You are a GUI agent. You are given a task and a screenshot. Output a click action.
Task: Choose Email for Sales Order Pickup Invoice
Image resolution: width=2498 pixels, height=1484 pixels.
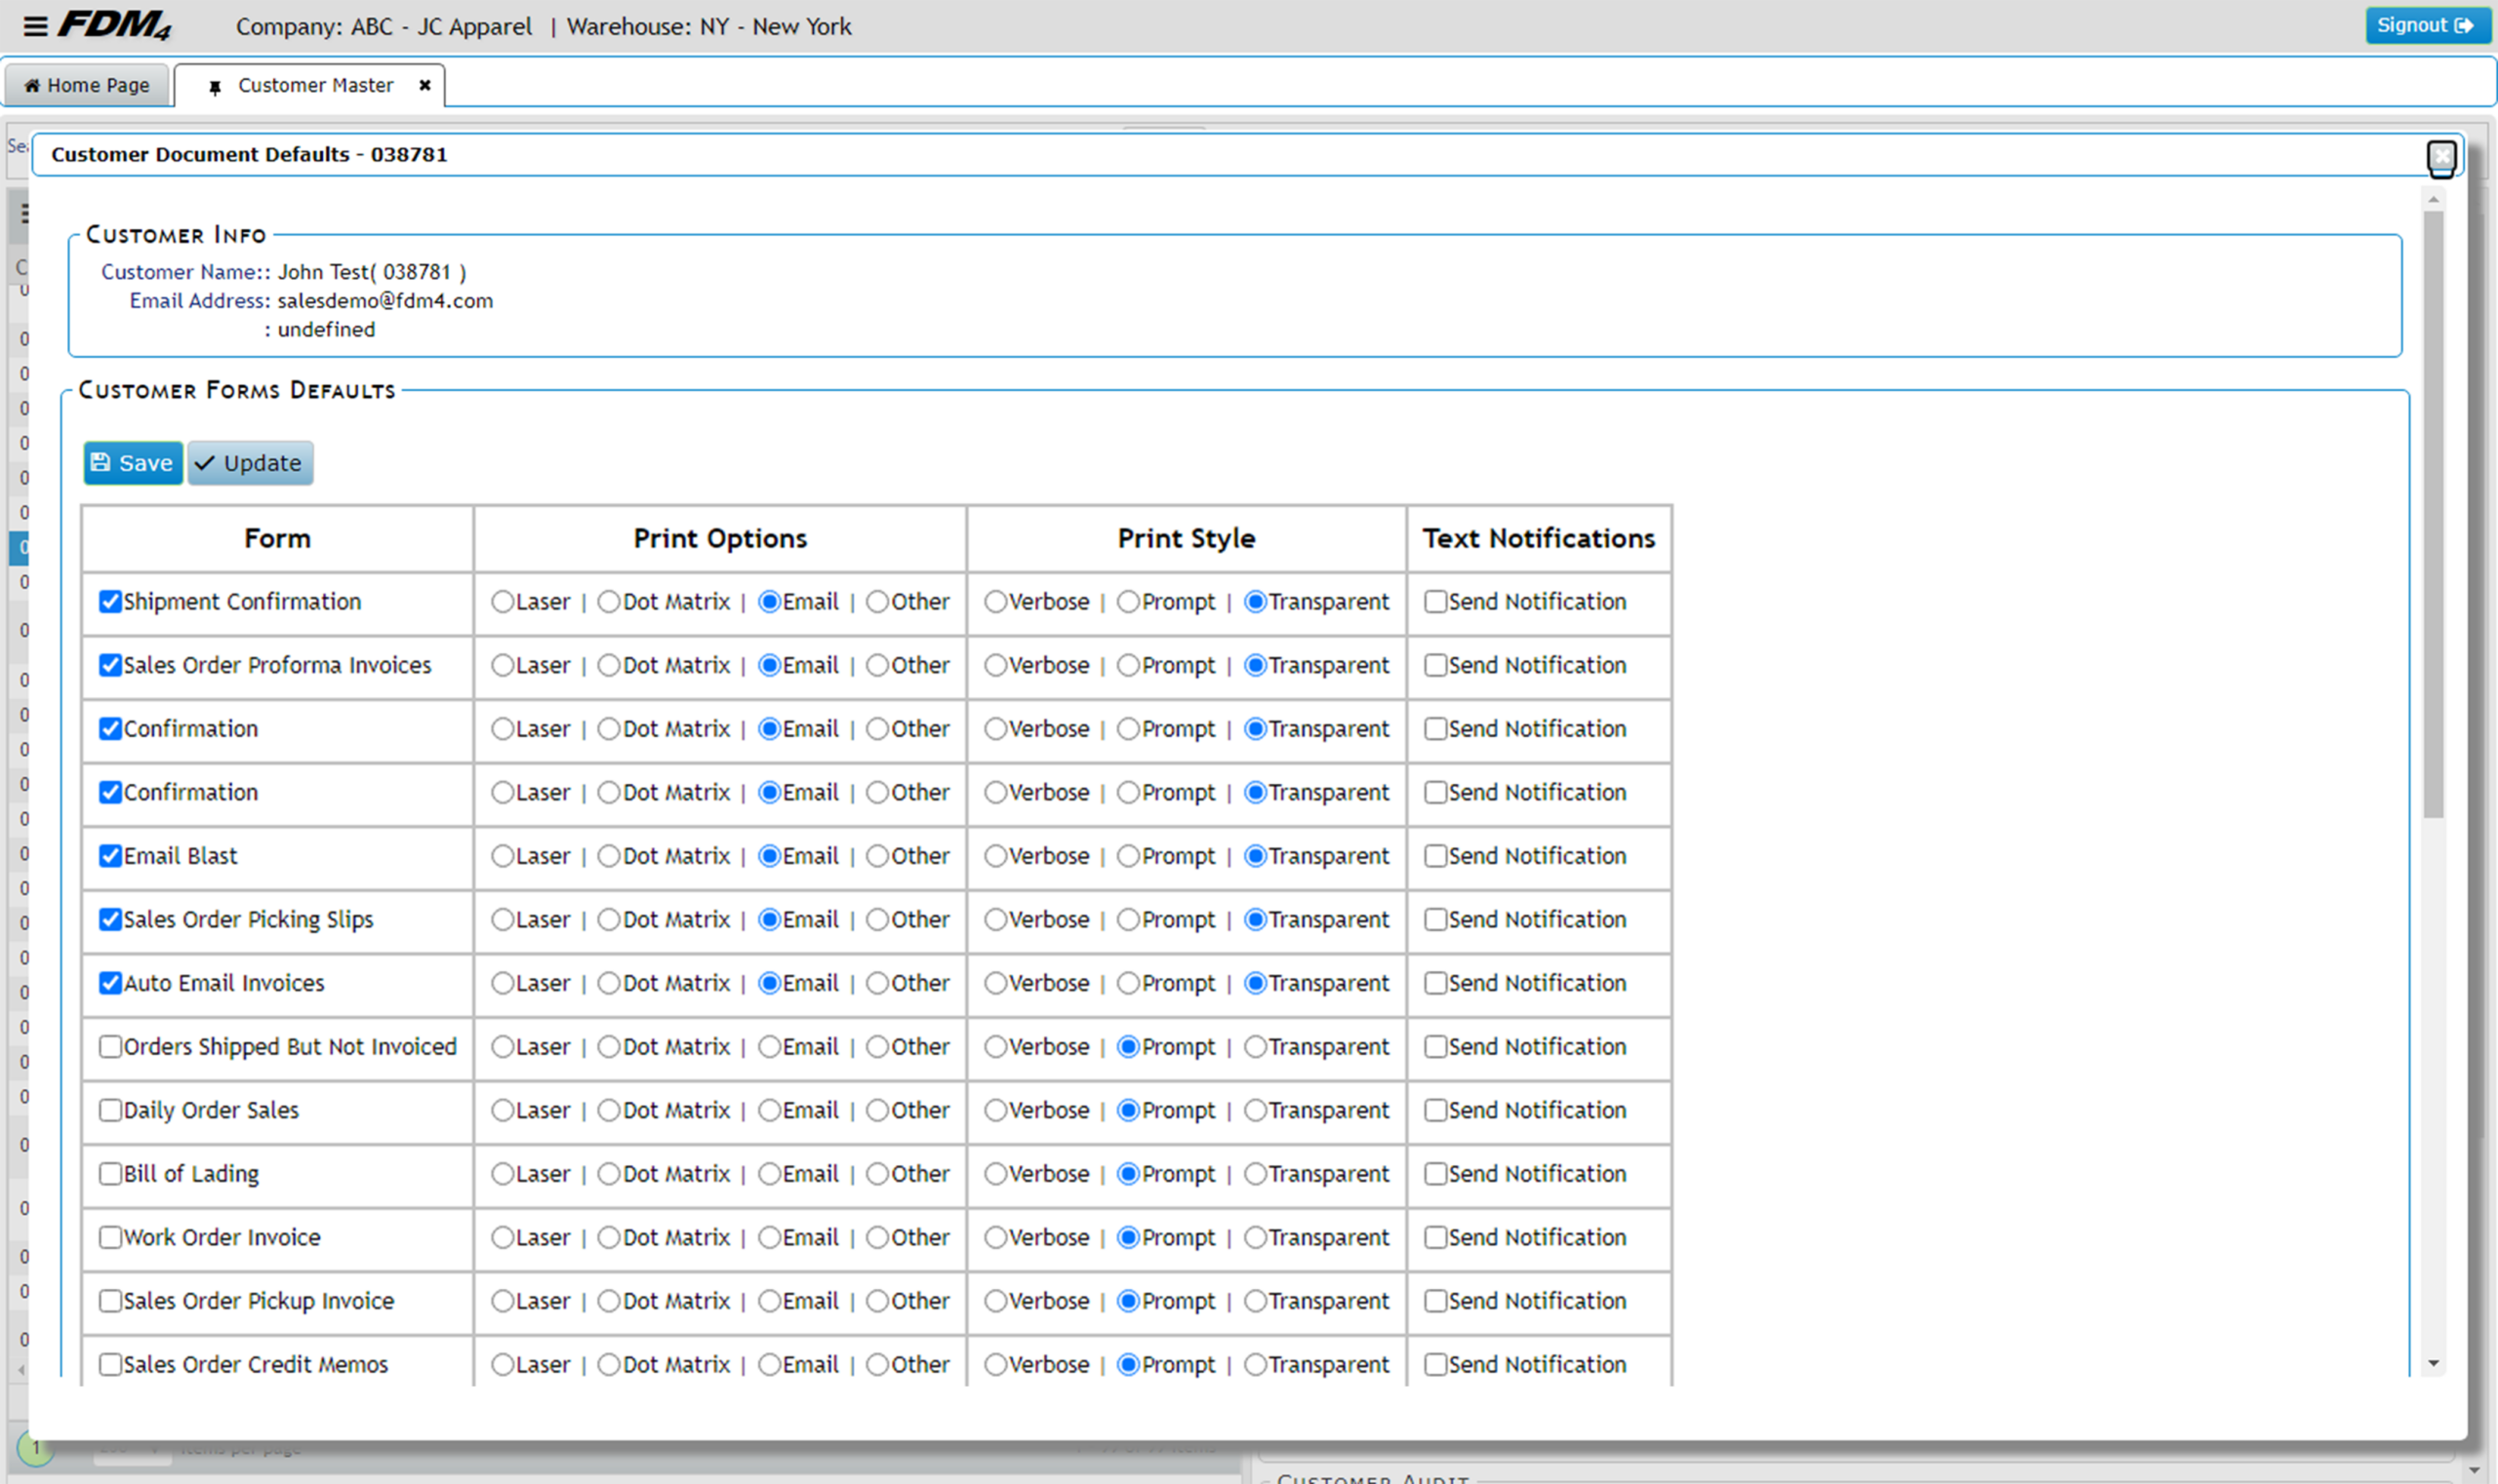coord(769,1301)
